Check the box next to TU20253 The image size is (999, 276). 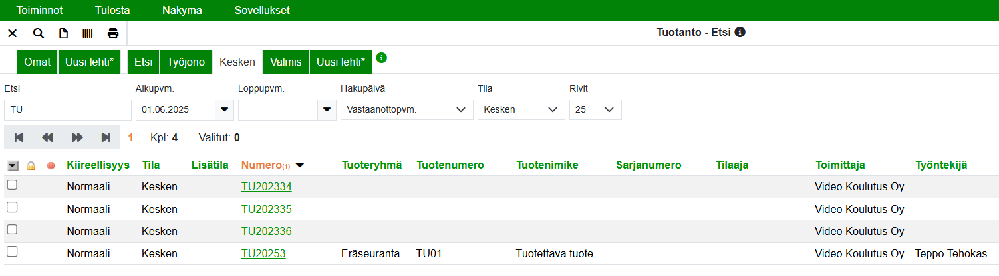pyautogui.click(x=12, y=252)
